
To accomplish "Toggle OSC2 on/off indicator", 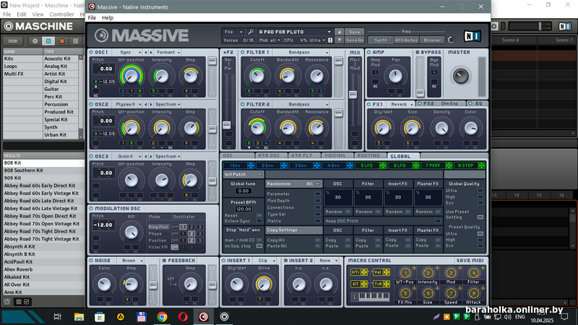I will [x=91, y=104].
